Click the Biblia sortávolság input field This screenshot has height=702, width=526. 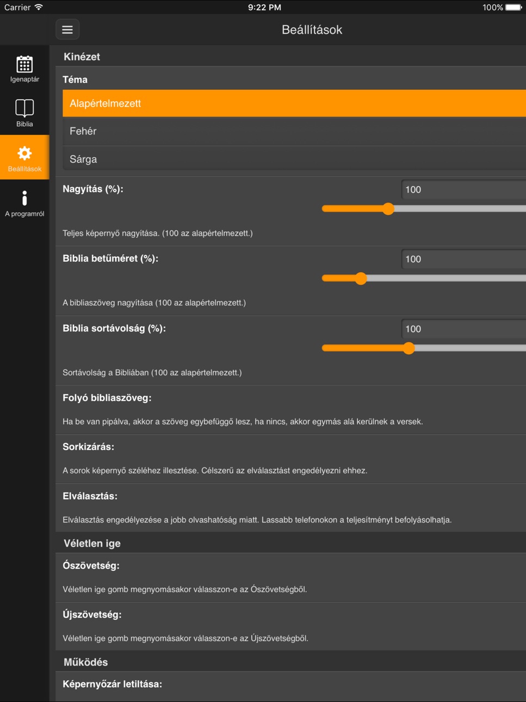click(463, 329)
